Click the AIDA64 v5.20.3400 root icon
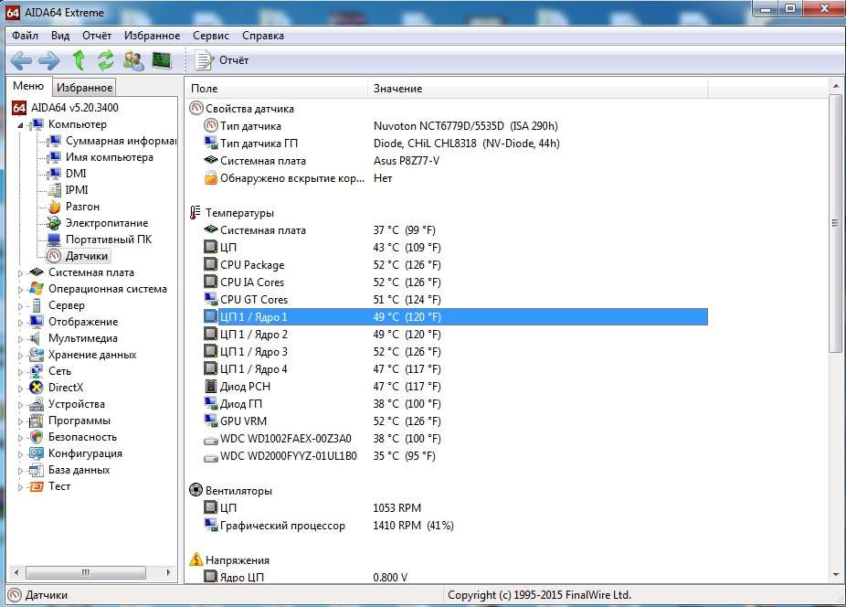846x607 pixels. coord(19,108)
